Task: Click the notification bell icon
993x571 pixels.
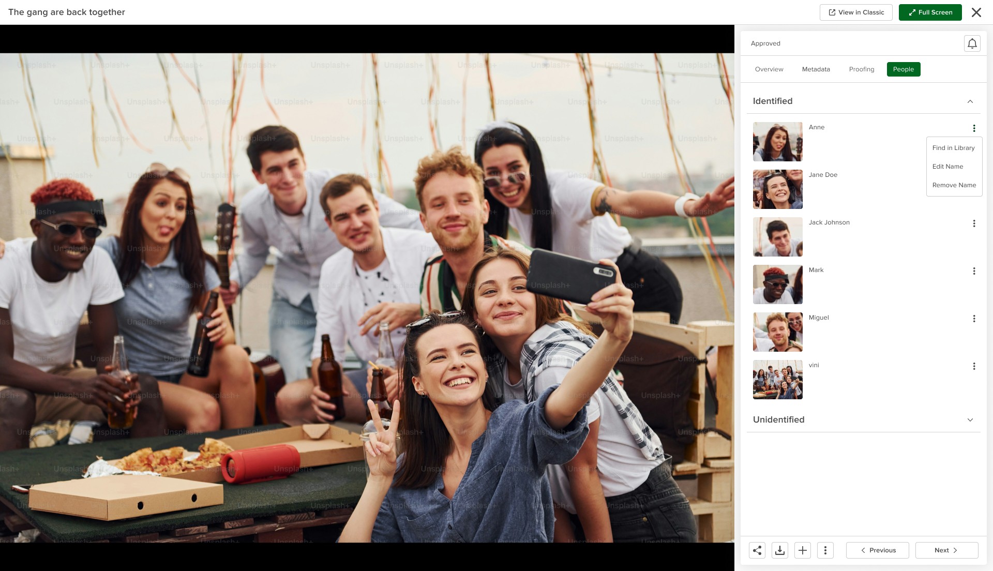Action: click(972, 43)
